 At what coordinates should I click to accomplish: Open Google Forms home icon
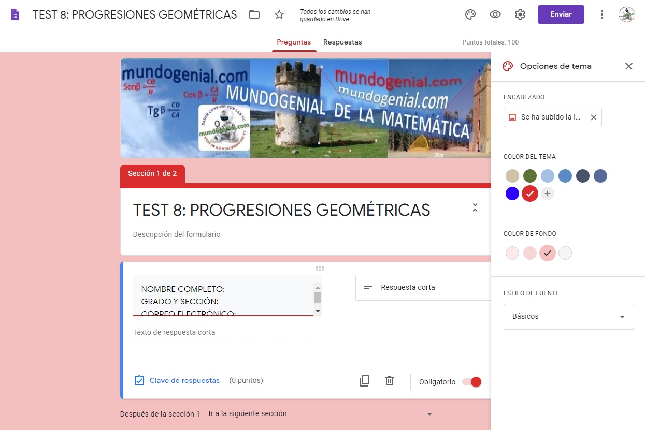[x=15, y=14]
